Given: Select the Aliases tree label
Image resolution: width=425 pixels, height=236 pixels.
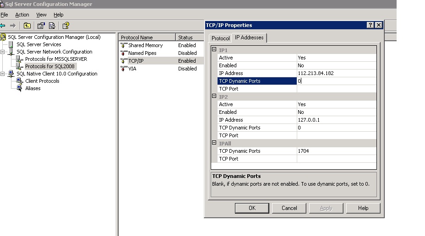Looking at the screenshot, I should click(x=33, y=88).
